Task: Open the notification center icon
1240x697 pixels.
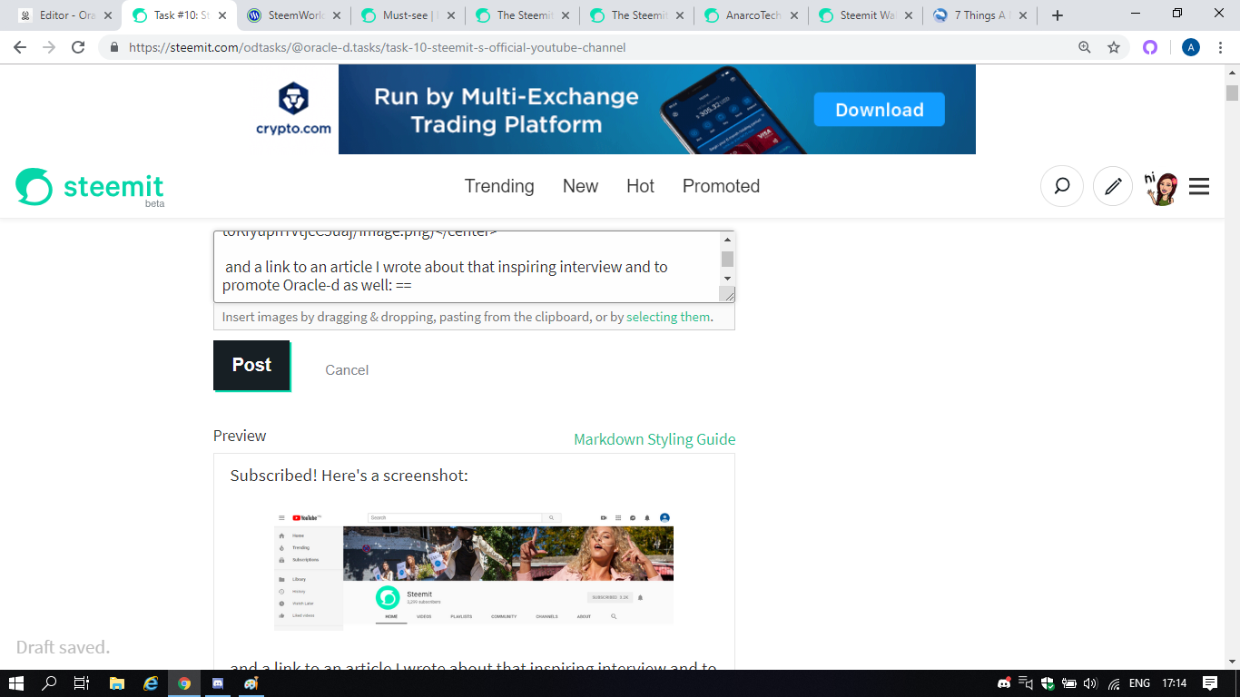Action: point(1210,683)
